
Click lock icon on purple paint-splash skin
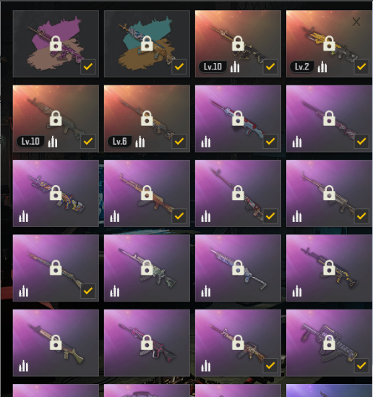[x=56, y=43]
